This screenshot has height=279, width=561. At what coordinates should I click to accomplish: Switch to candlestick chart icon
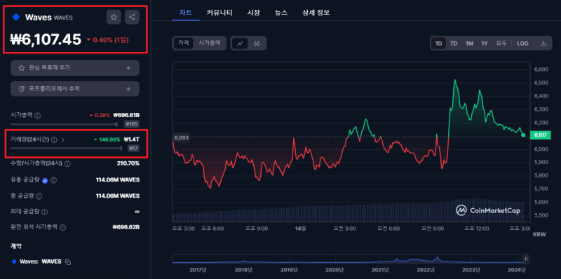(x=257, y=43)
